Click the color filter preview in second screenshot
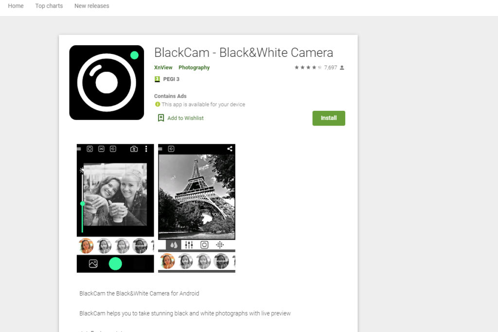Screen dimensions: 498x332 [167, 261]
